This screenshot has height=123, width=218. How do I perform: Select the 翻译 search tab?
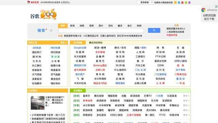[120, 26]
